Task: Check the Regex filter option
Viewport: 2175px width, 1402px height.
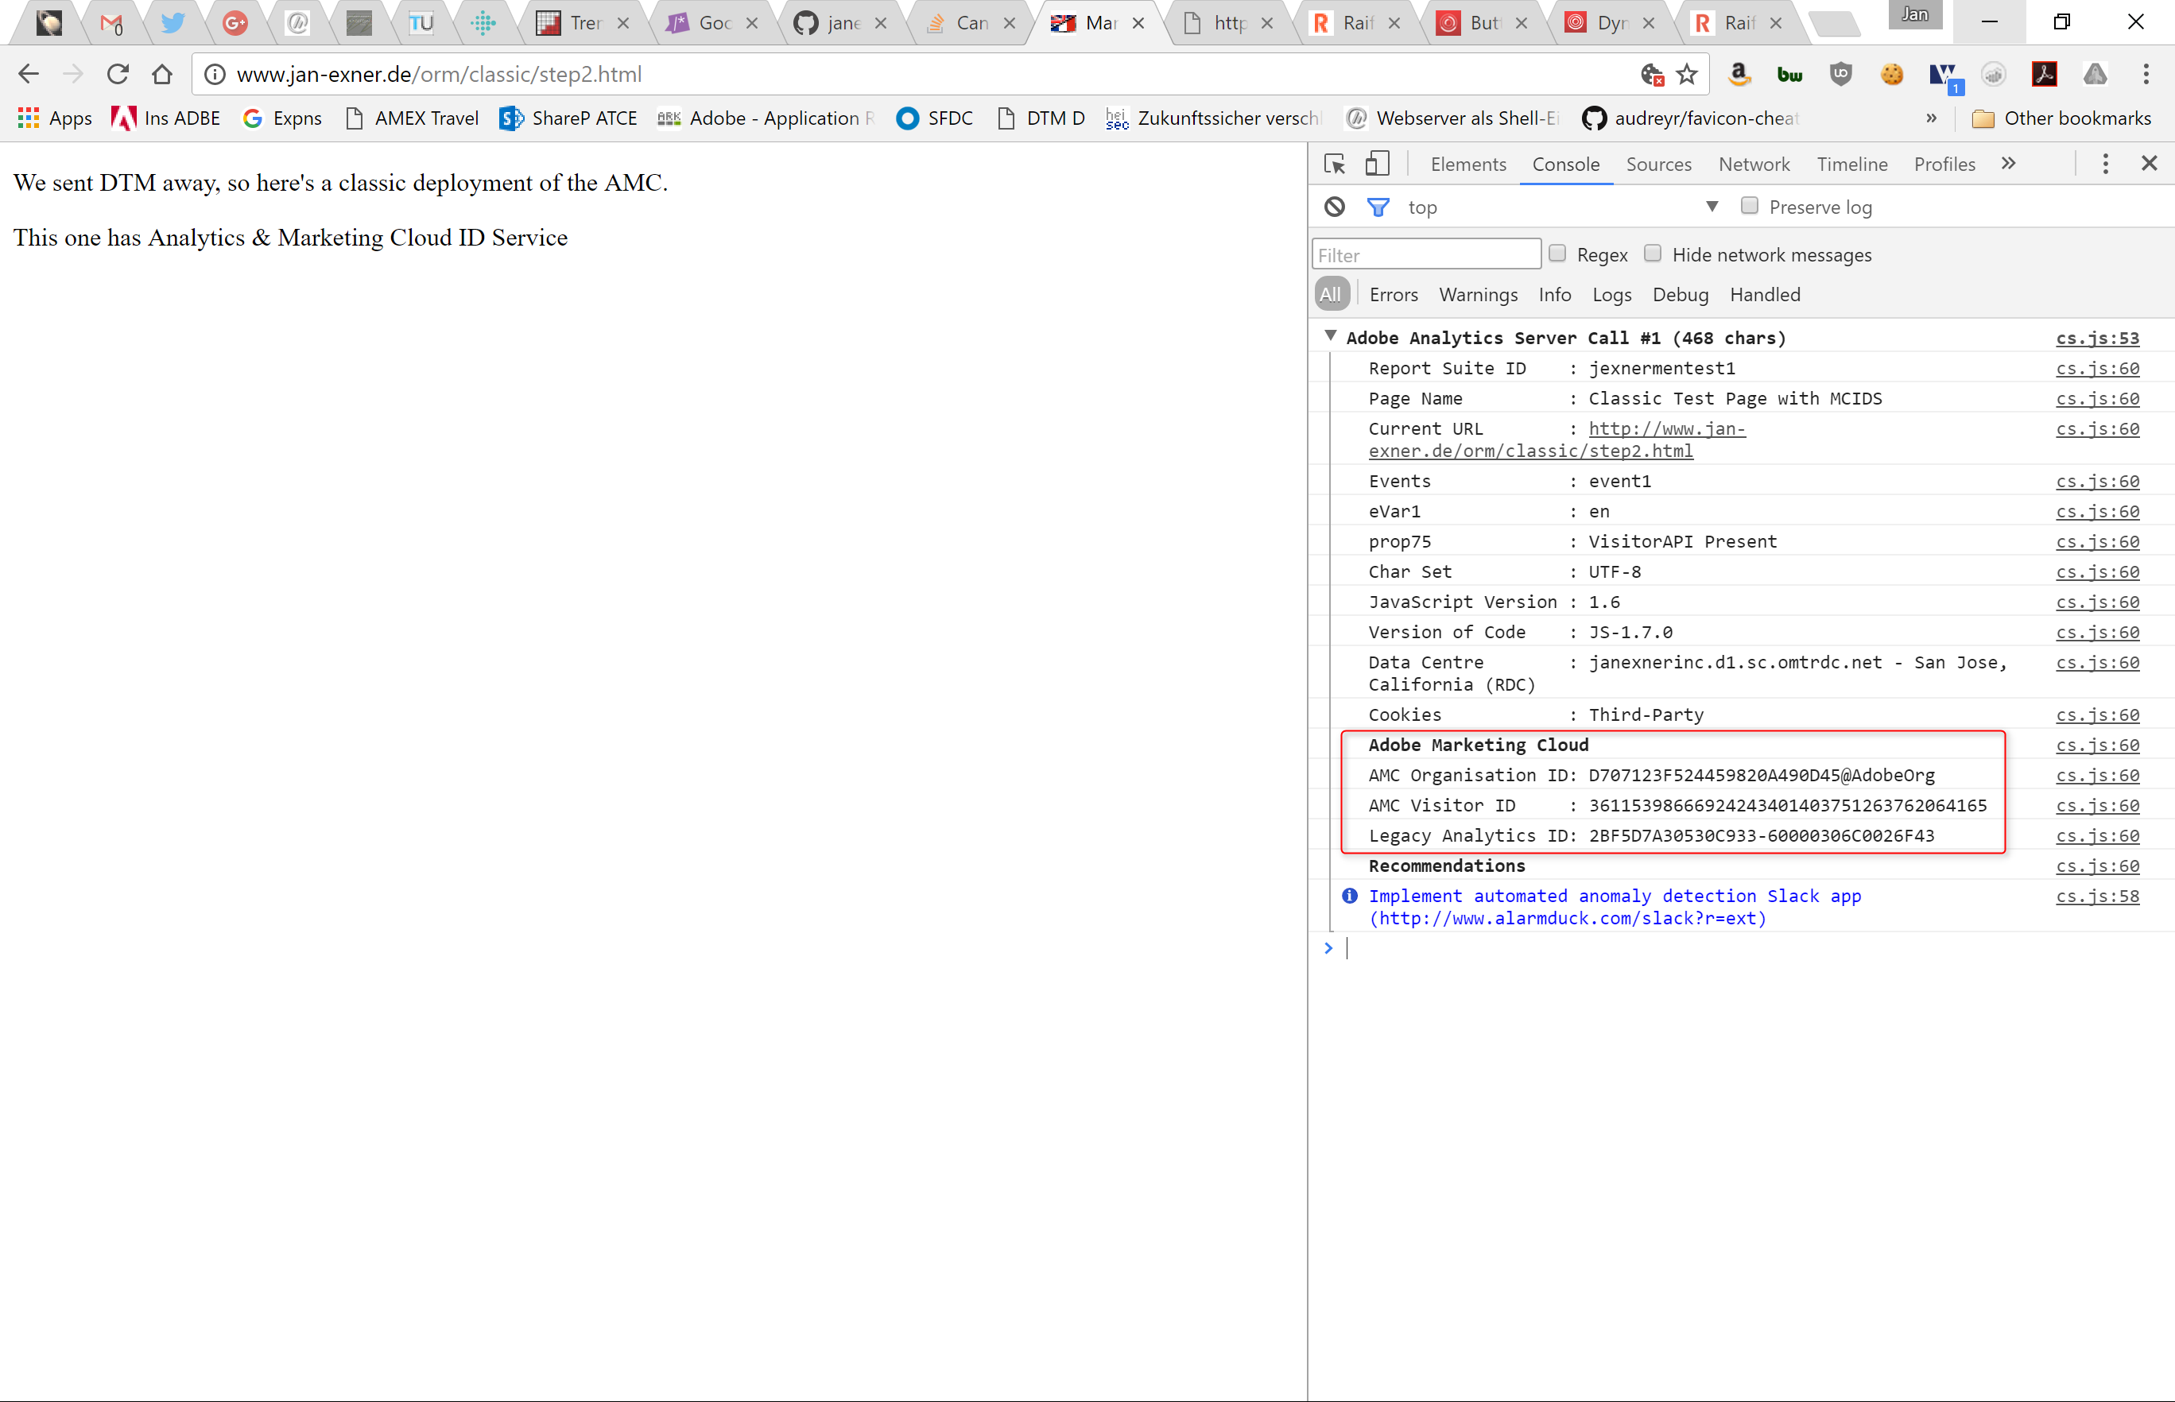Action: pos(1557,254)
